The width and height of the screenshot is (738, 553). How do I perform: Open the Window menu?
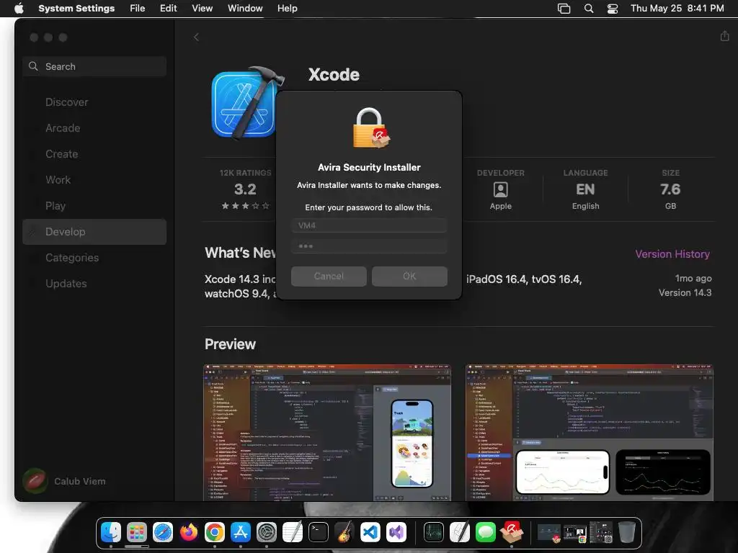click(x=245, y=8)
